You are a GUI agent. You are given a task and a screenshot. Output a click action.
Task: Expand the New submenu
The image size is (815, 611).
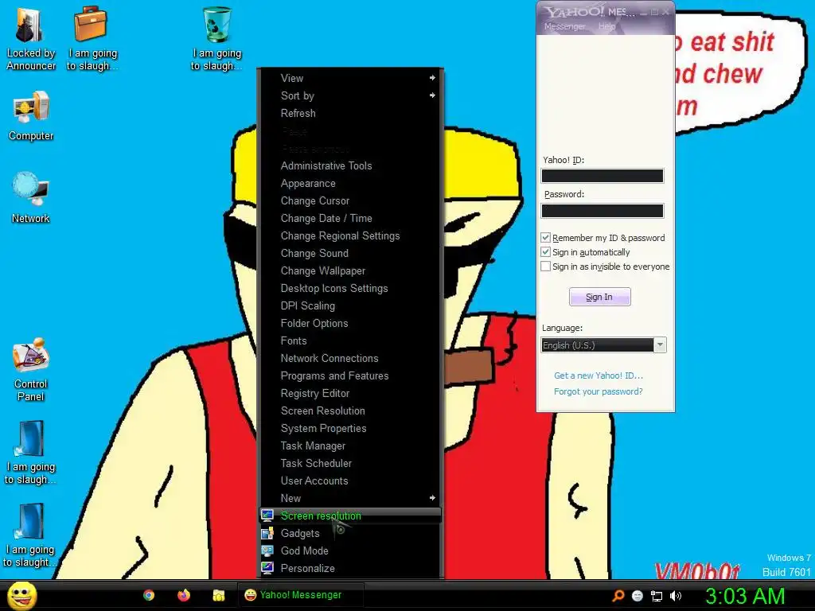point(351,498)
